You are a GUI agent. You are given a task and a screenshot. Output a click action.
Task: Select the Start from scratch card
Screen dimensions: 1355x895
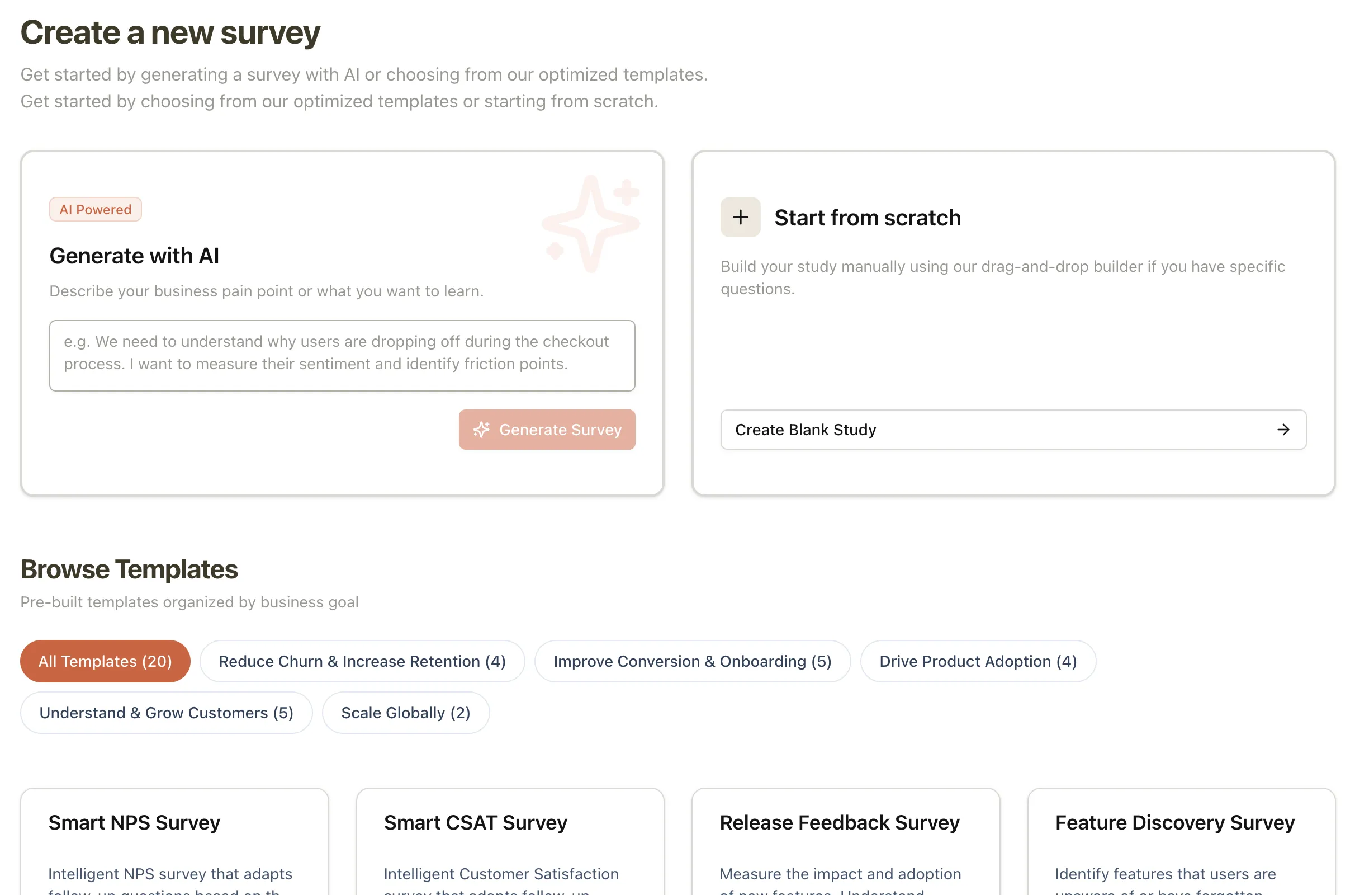click(x=1013, y=323)
